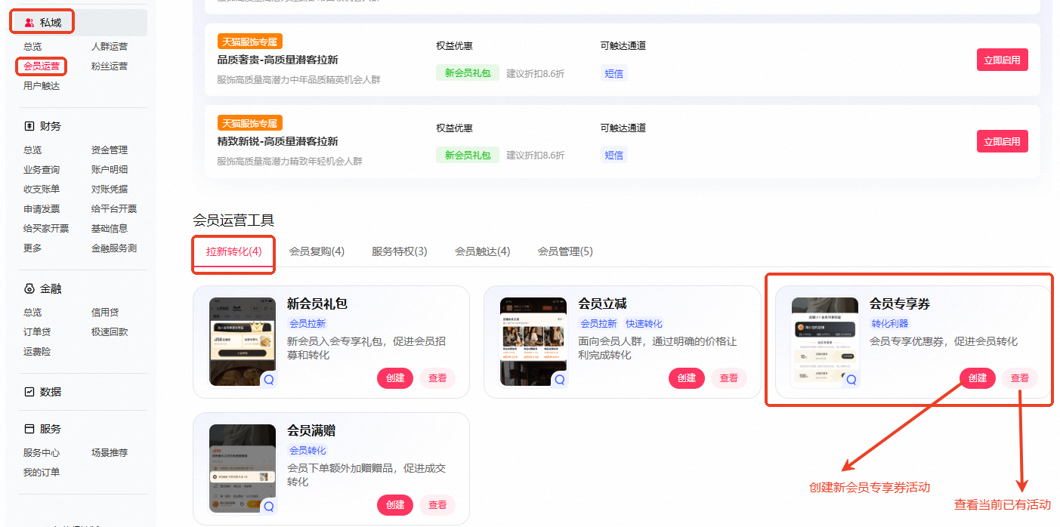The height and width of the screenshot is (527, 1060).
Task: Open 金融服务测 in sidebar
Action: click(x=114, y=248)
